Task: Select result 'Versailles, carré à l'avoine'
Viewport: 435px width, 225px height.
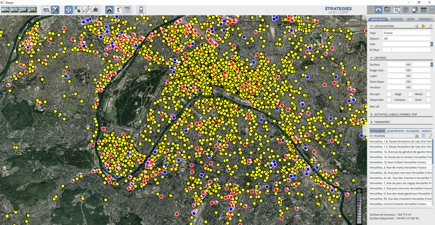Action: coord(400,204)
